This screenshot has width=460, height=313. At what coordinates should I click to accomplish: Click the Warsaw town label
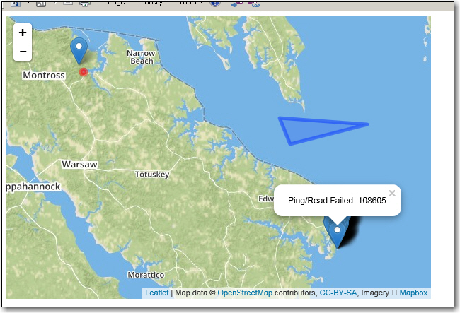click(x=79, y=164)
